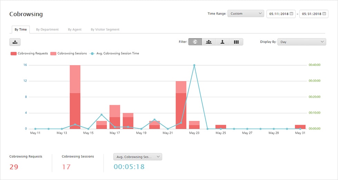The width and height of the screenshot is (338, 180).
Task: Click the 00:40:00 right axis label
Action: point(315,65)
